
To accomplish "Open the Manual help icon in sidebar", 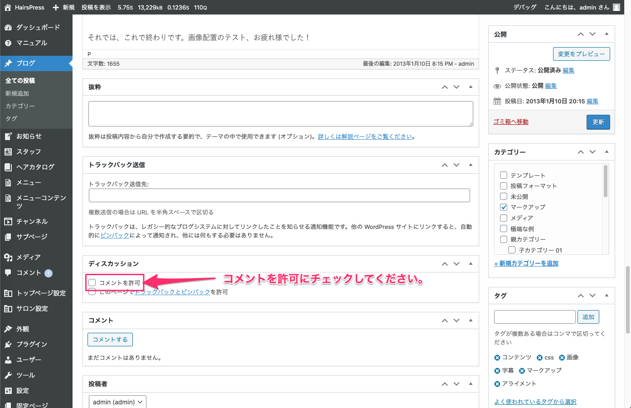I will click(8, 43).
